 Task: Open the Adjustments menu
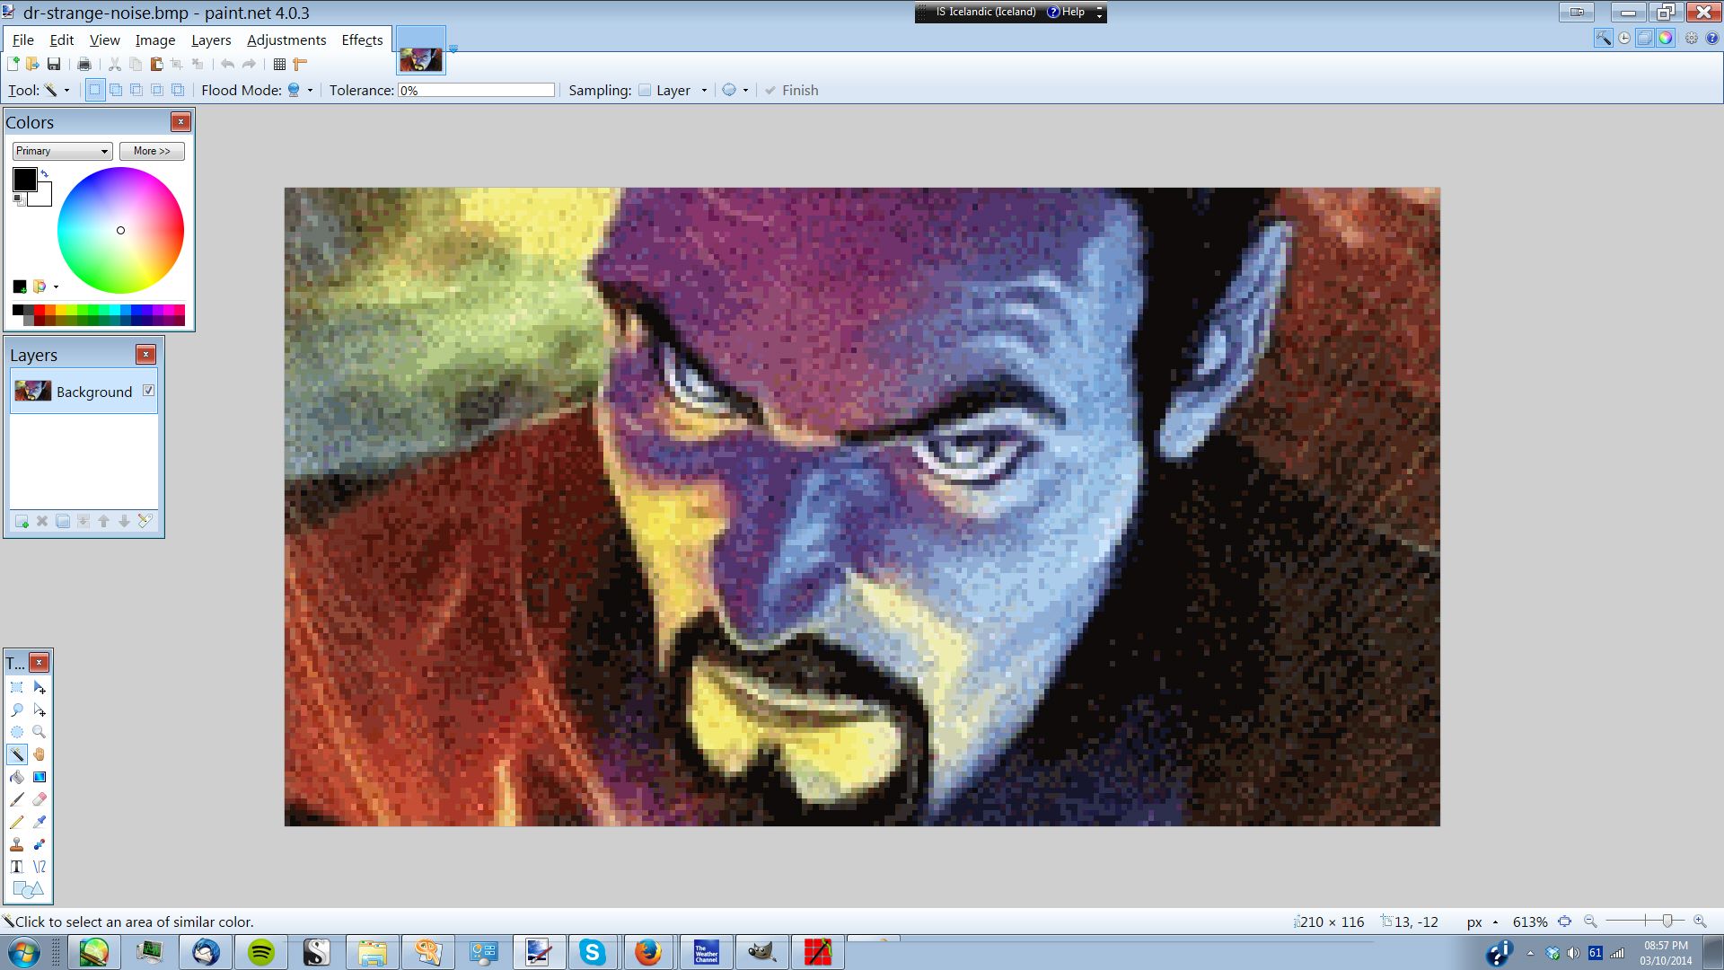tap(286, 40)
